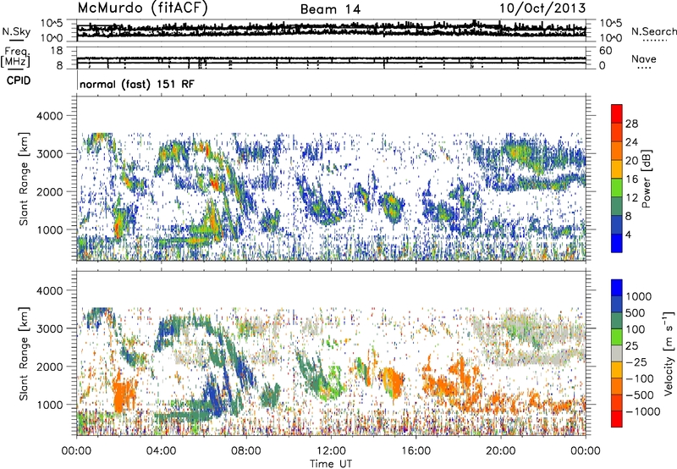
Task: Pick the yellow Power segment between 16 and 20
Action: tap(617, 169)
